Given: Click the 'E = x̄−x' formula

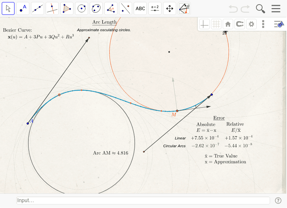Looking at the screenshot, I should tap(206, 130).
